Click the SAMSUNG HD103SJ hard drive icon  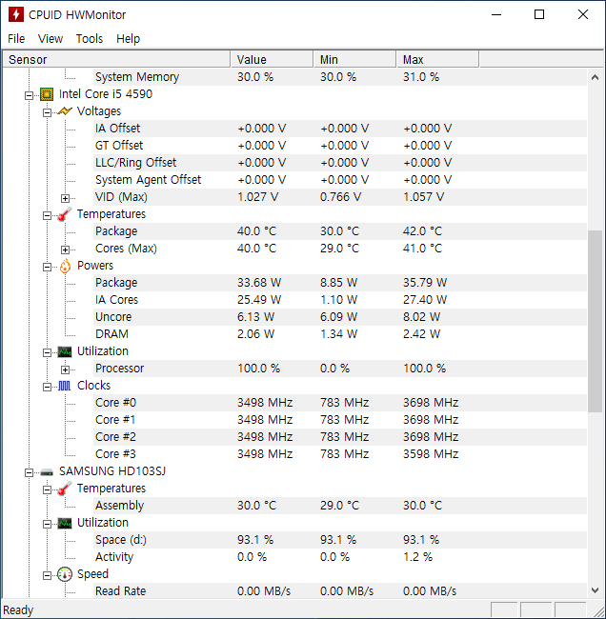coord(47,471)
